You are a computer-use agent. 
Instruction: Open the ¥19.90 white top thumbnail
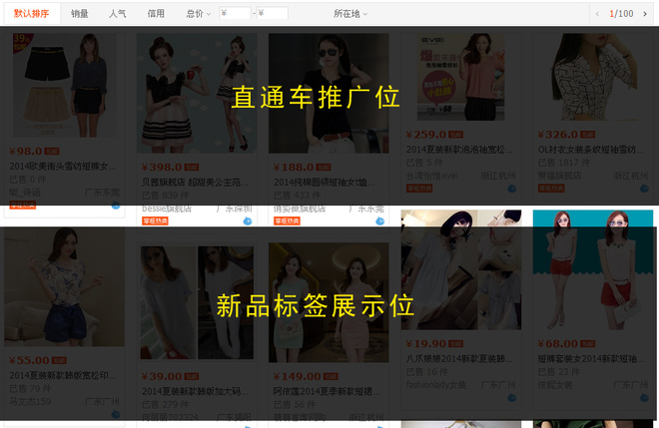pyautogui.click(x=461, y=269)
